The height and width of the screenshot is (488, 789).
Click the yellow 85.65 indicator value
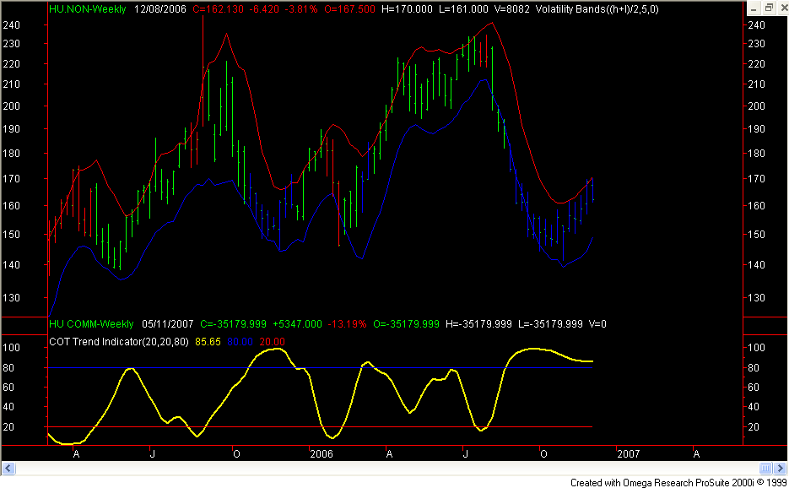208,341
